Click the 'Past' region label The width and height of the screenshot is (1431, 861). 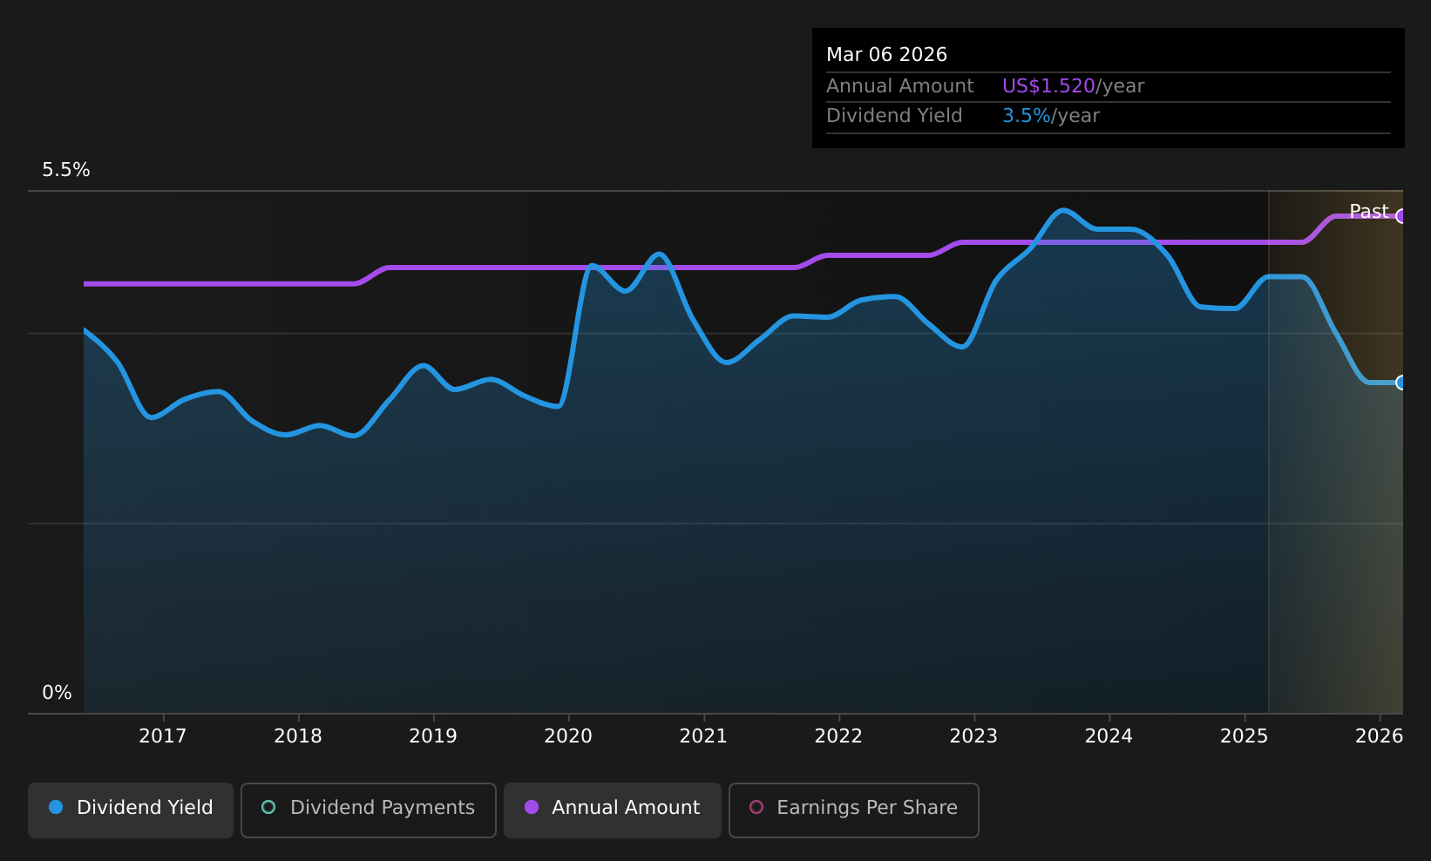pyautogui.click(x=1368, y=212)
